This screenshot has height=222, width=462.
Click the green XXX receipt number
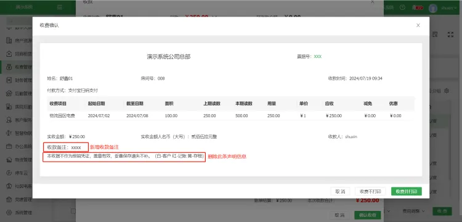(318, 56)
